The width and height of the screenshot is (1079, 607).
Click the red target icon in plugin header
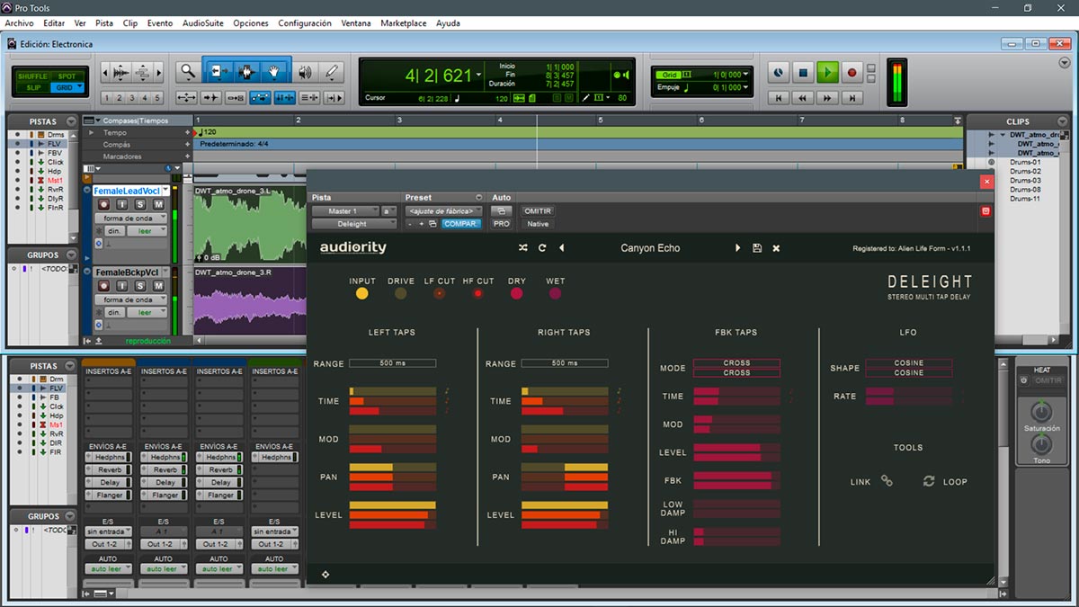985,210
